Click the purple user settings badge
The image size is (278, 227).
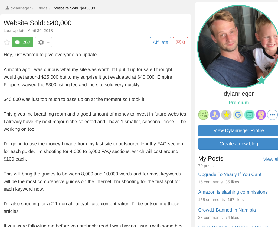(x=215, y=115)
